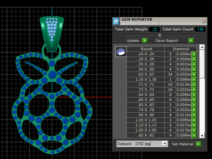Click green arrow on the .71 X .71 row
Image resolution: width=212 pixels, height=159 pixels.
tap(194, 84)
